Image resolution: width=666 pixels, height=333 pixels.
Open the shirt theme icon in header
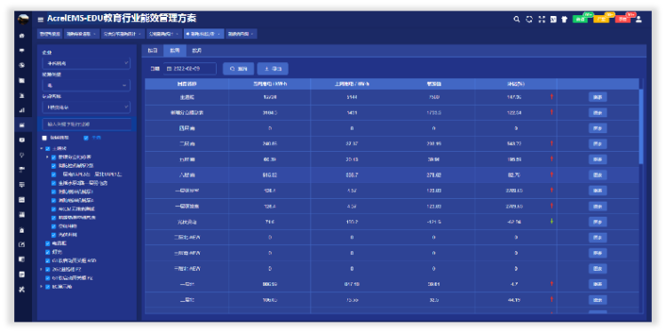click(x=565, y=20)
